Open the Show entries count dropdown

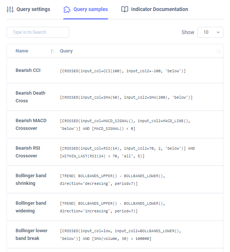point(210,32)
